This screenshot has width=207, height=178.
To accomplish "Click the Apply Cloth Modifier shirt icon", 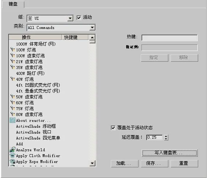I will click(13, 156).
